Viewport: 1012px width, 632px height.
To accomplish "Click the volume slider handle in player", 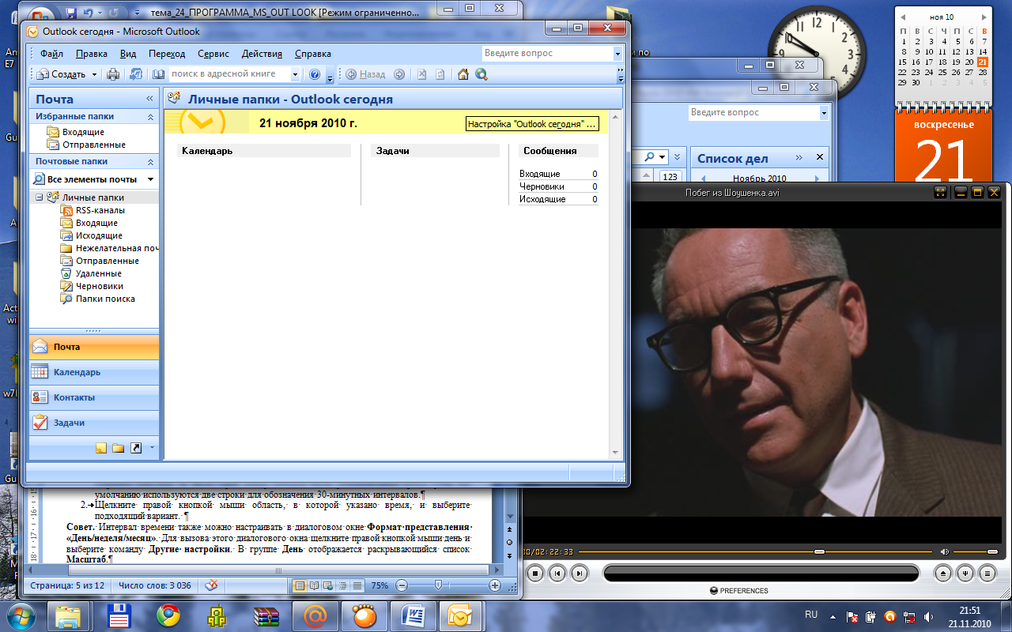I will (x=992, y=551).
